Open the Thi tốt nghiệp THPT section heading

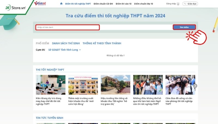(x=50, y=70)
